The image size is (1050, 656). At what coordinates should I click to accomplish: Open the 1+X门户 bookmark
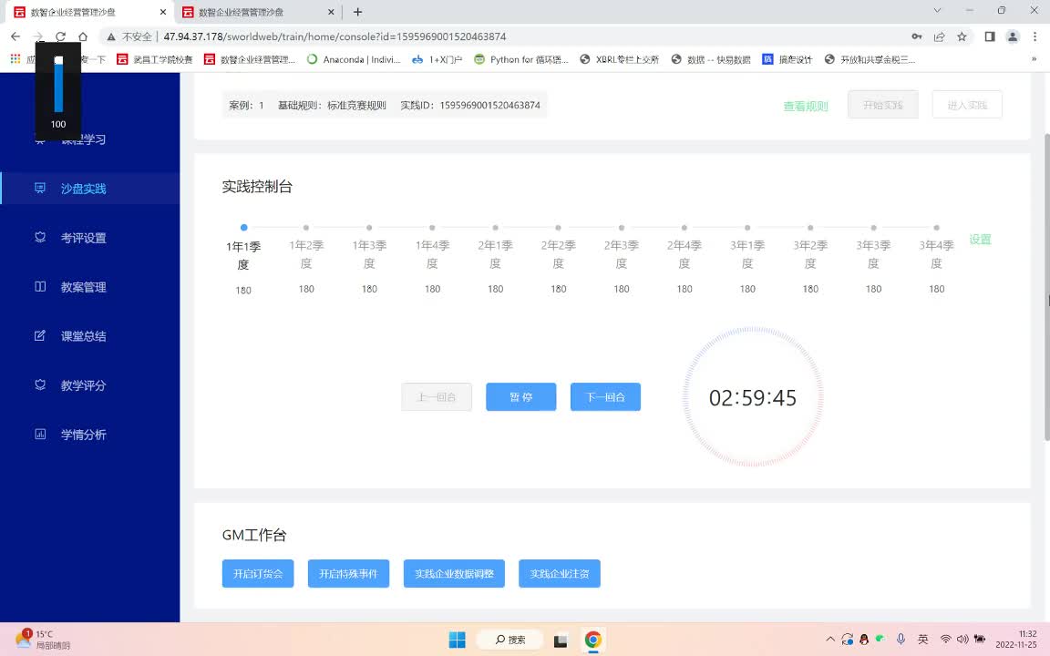point(437,59)
